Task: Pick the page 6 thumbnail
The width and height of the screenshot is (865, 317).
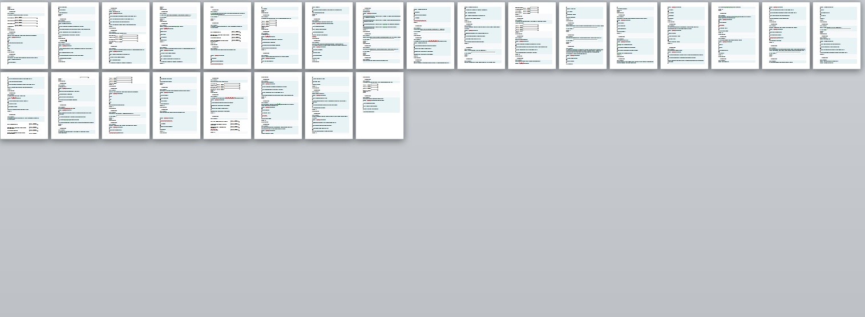Action: click(278, 35)
